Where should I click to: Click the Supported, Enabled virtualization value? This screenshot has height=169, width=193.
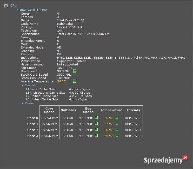tap(72, 61)
